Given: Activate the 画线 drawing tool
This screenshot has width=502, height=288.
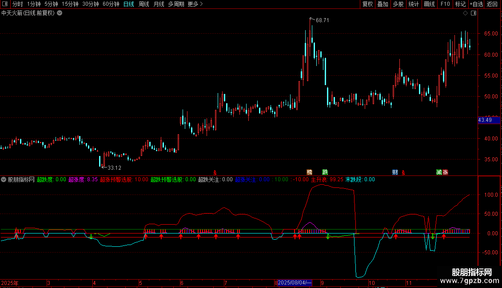Looking at the screenshot, I should pos(429,4).
